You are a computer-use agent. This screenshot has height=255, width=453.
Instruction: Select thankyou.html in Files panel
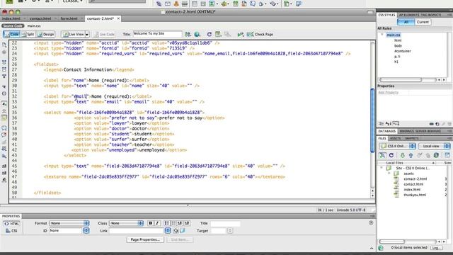click(x=415, y=195)
